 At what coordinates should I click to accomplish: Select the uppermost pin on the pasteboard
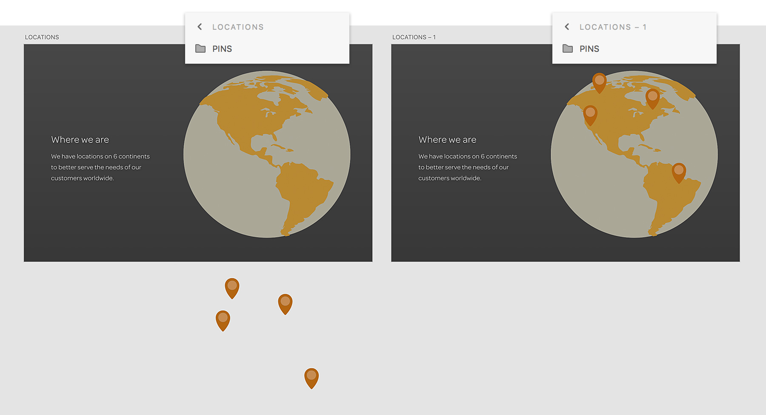click(232, 288)
